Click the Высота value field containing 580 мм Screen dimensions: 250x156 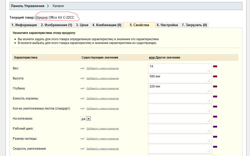point(180,78)
